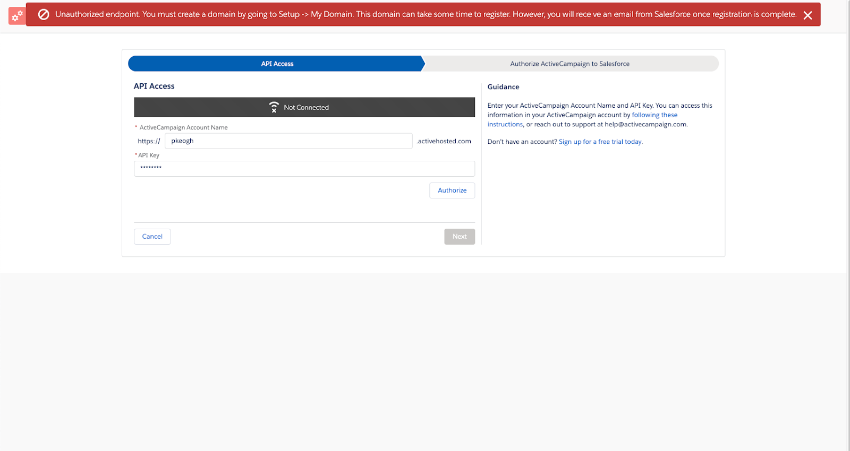Focus the API Key password field
The width and height of the screenshot is (850, 451).
[x=304, y=169]
